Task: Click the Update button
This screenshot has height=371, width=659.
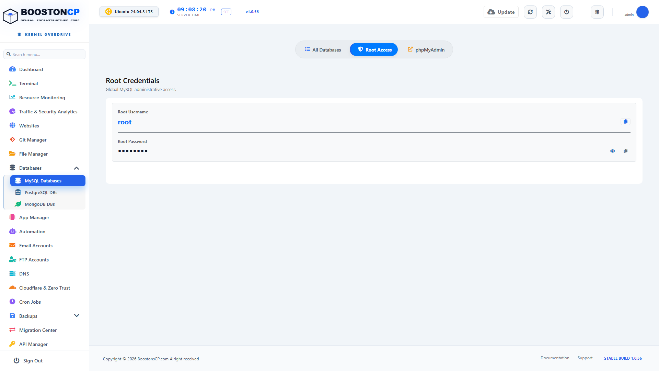Action: coord(501,12)
